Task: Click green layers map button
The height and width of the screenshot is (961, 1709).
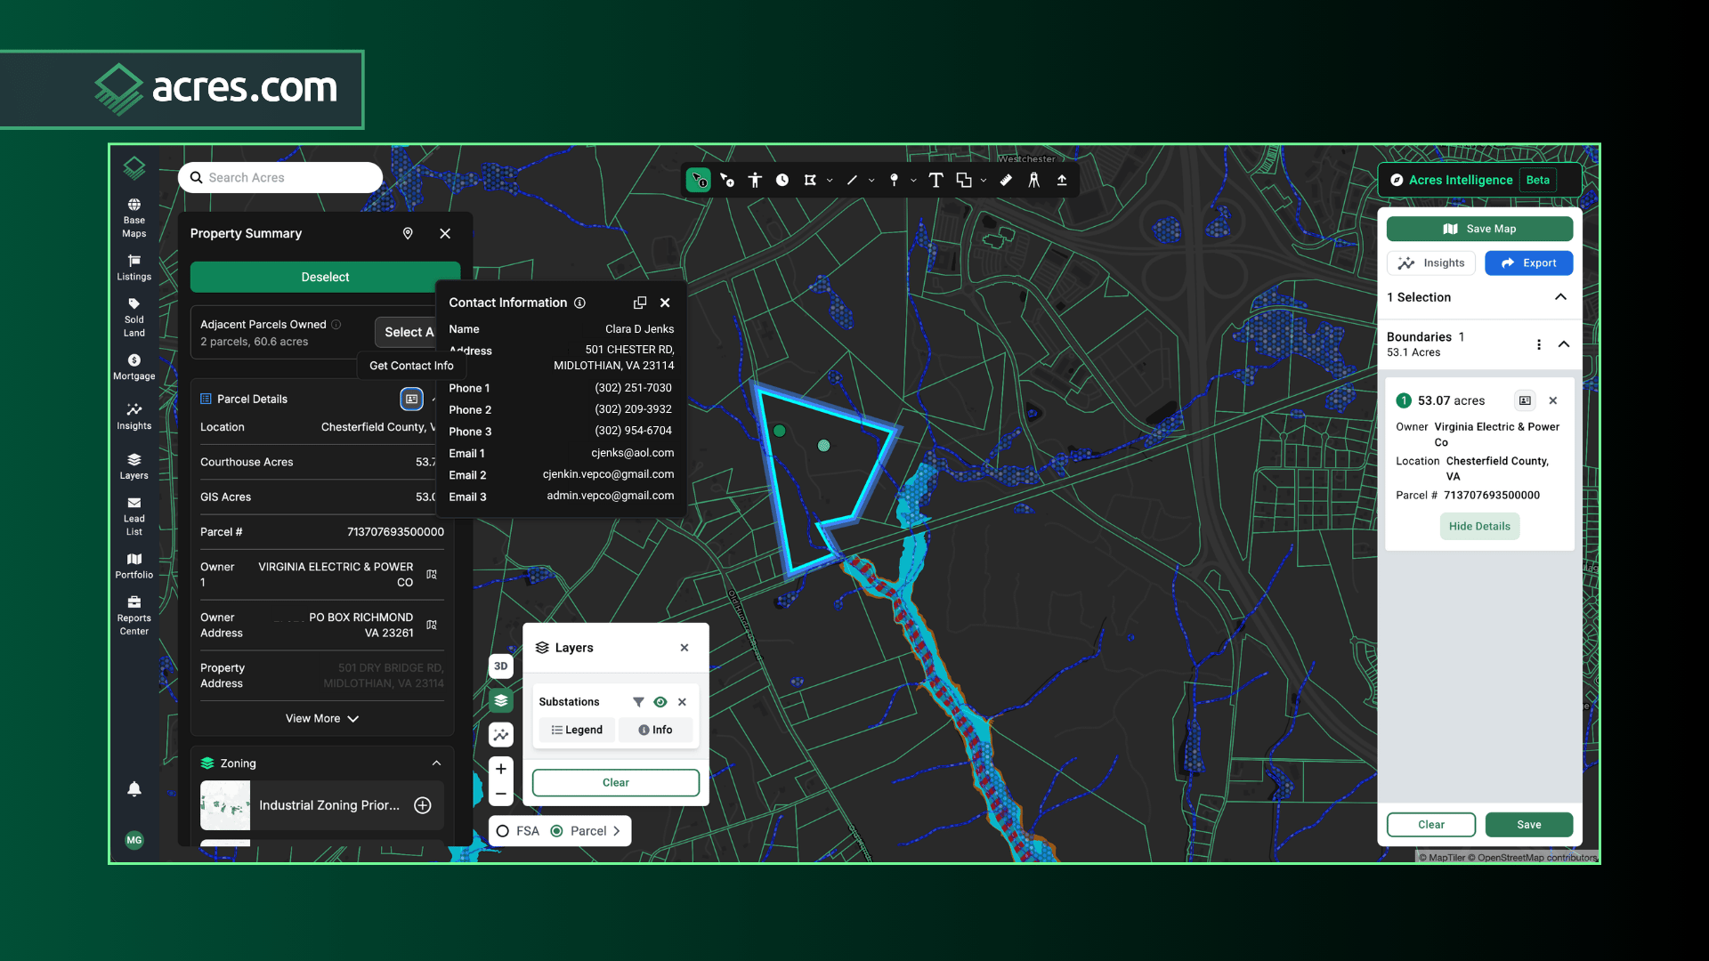Action: point(501,700)
